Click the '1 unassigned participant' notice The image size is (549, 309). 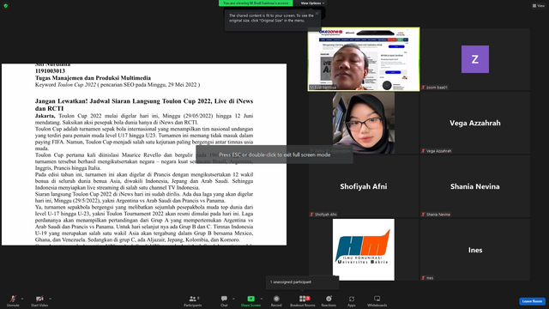pyautogui.click(x=303, y=282)
